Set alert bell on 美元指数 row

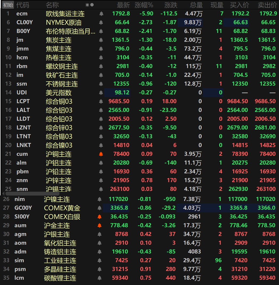pos(101,93)
